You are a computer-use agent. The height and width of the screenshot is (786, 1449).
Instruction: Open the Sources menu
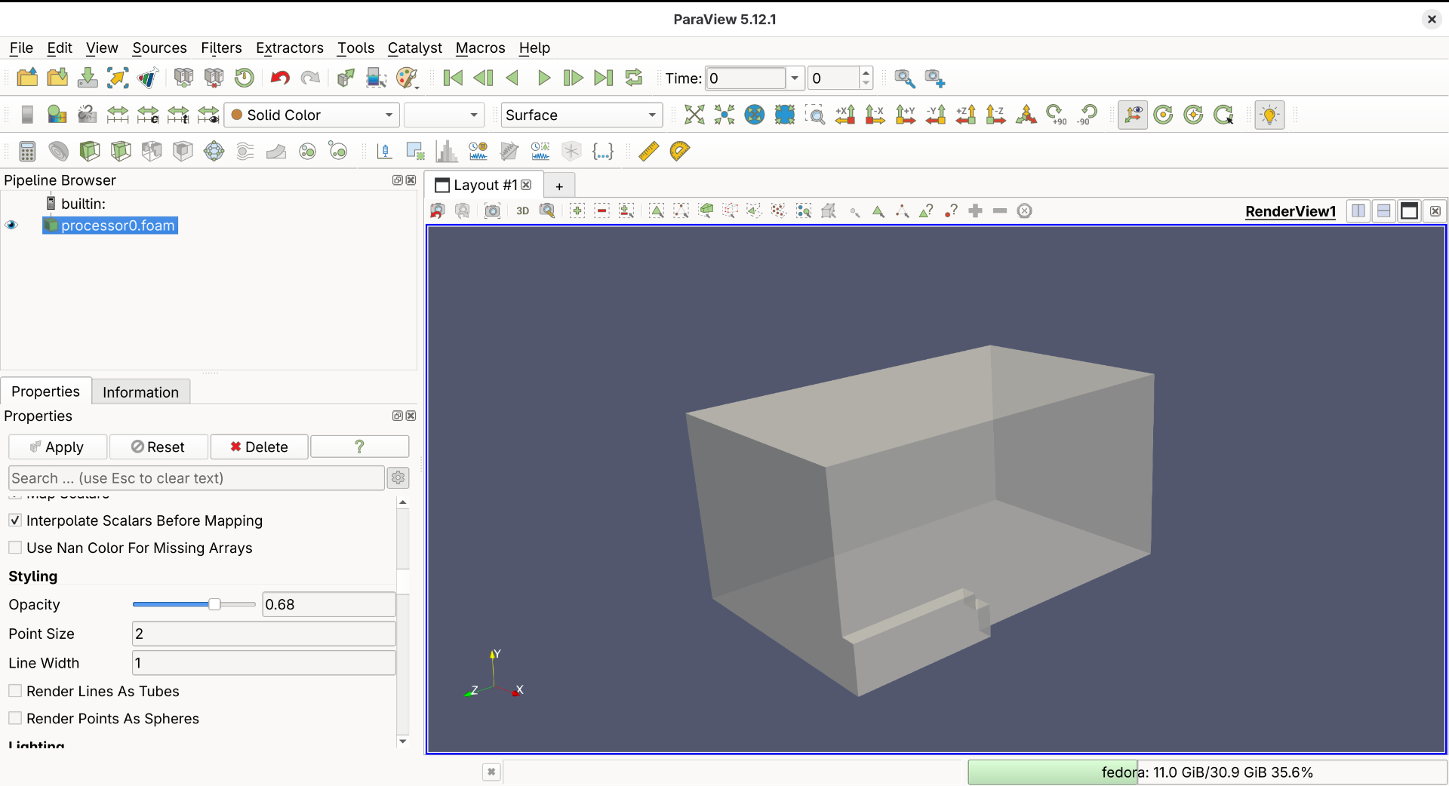(159, 48)
